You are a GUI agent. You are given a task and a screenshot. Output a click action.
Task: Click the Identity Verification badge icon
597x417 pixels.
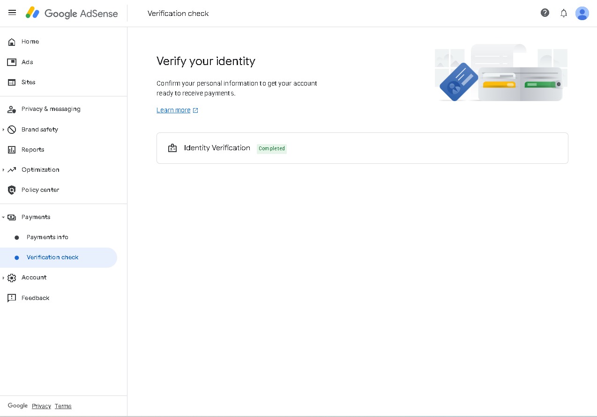[x=172, y=148]
